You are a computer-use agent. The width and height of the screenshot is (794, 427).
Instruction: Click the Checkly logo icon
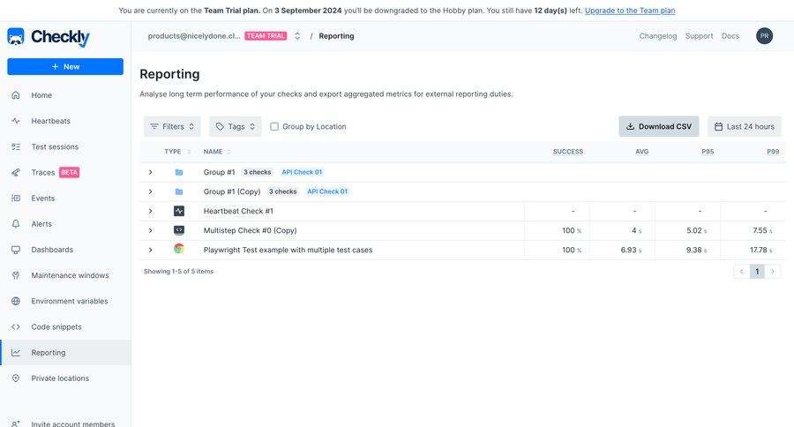[x=16, y=37]
